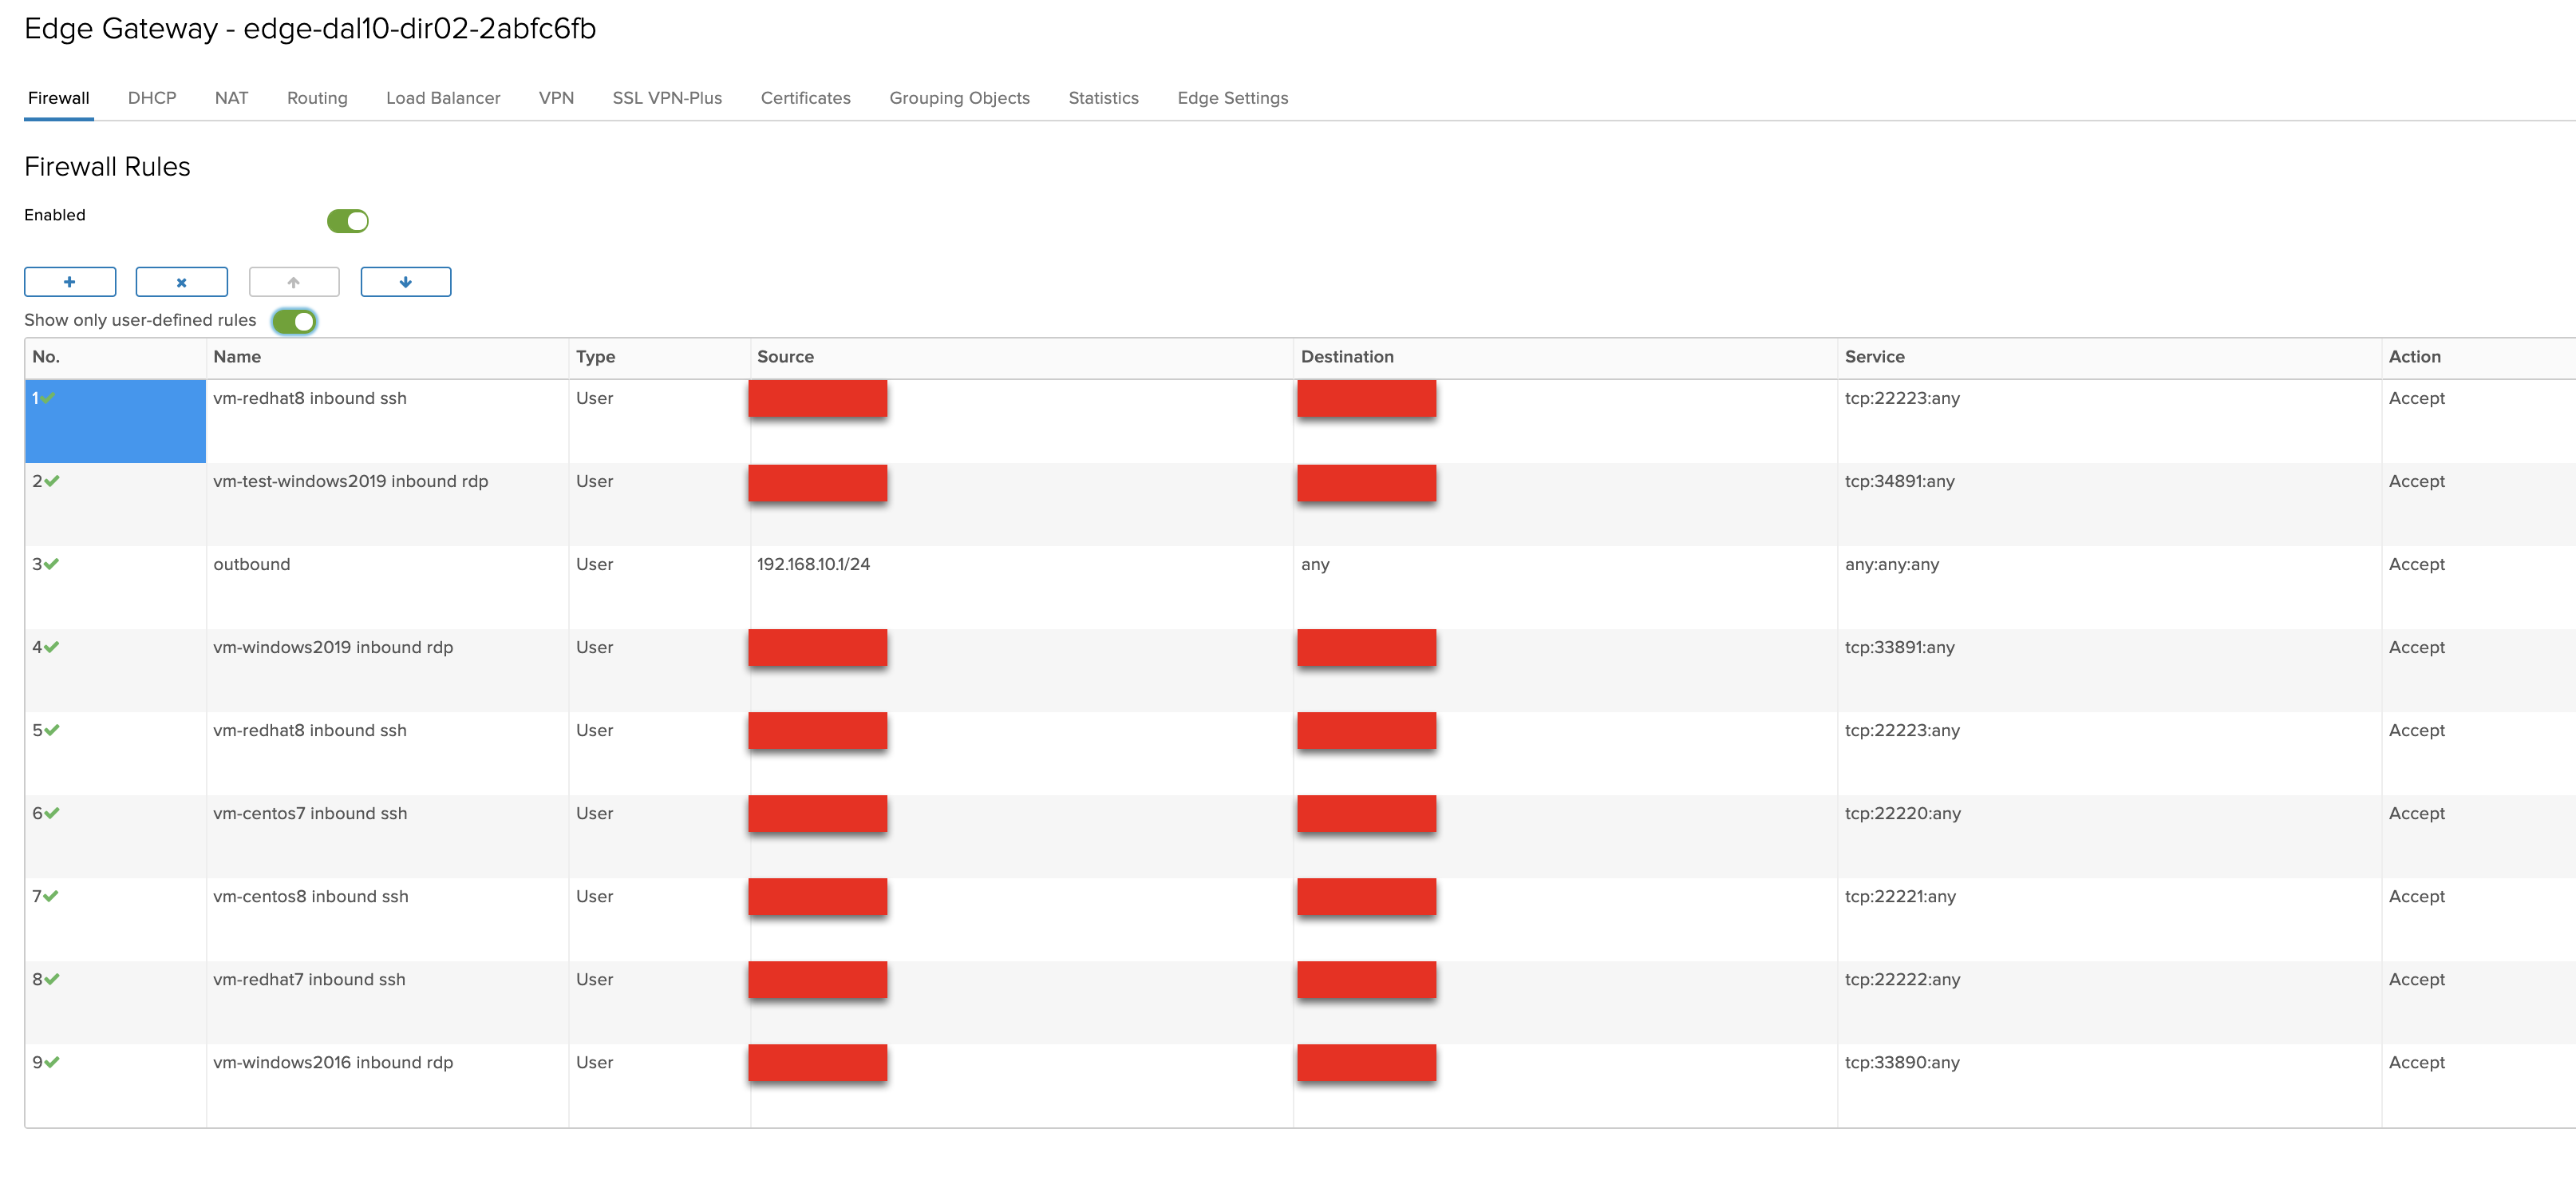Screen dimensions: 2576x1204
Task: Disable the firewall Enabled toggle
Action: point(348,221)
